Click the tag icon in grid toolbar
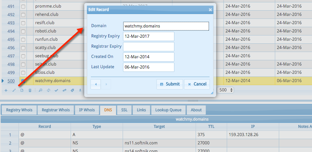This screenshot has height=152, width=312. point(72,90)
